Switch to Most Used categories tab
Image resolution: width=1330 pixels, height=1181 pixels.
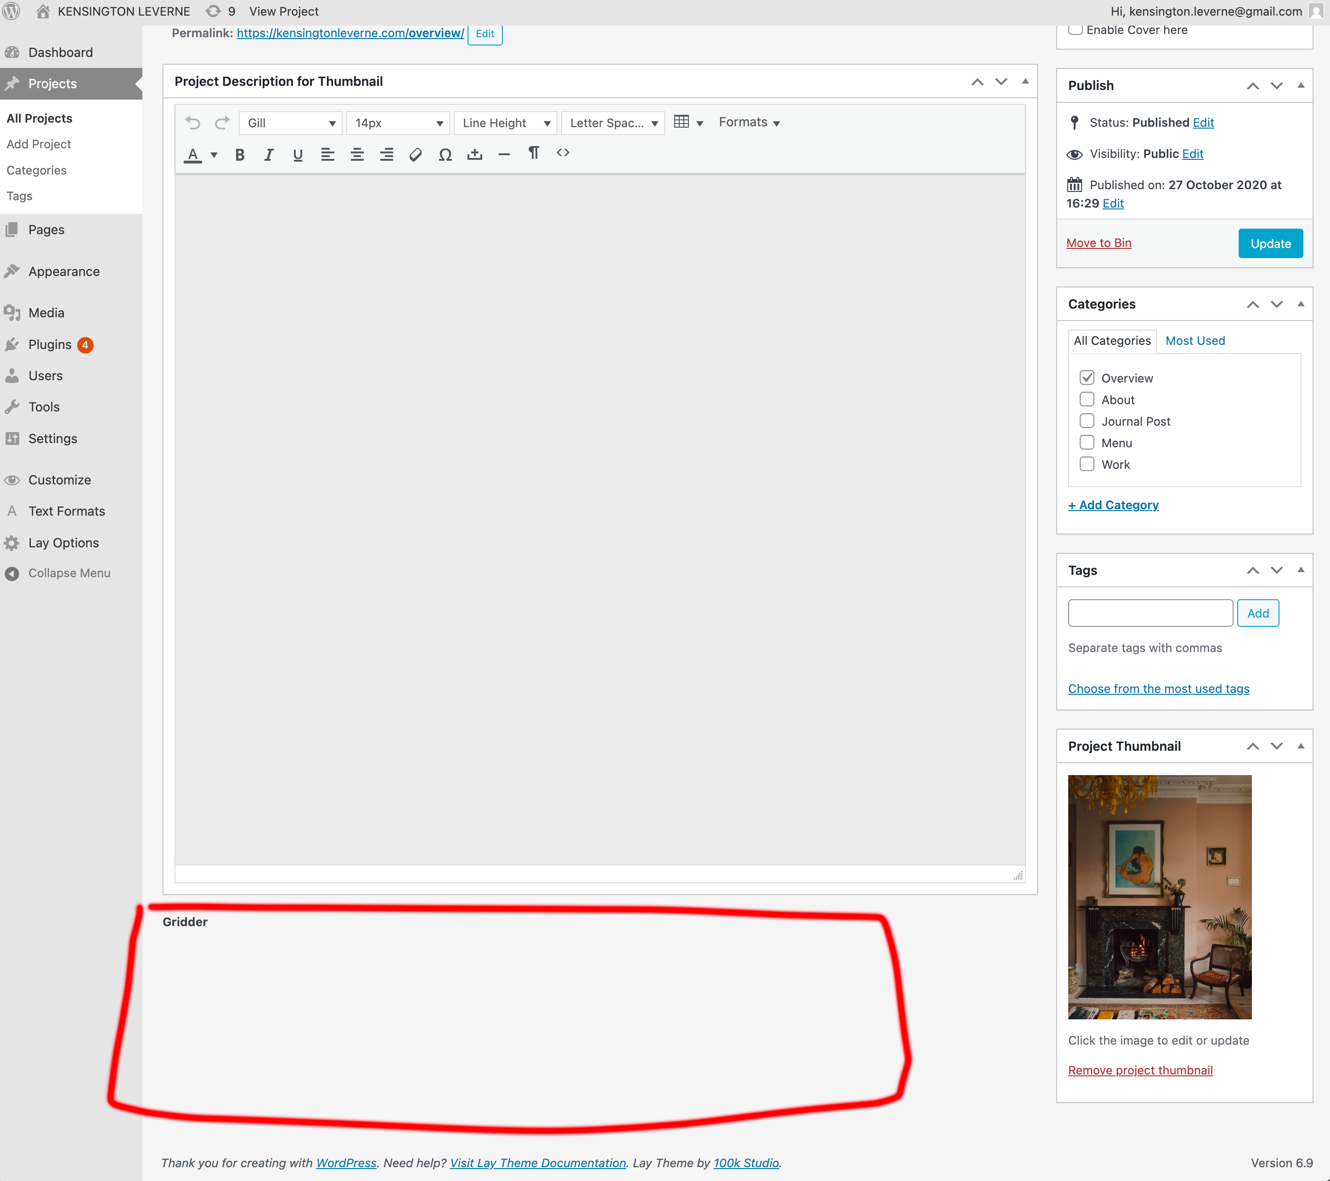point(1195,340)
